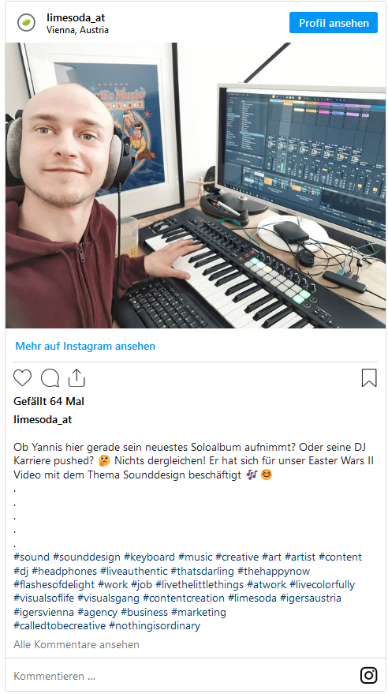Click the Gefällt 64 Mal likes count
The image size is (388, 694).
[x=49, y=401]
